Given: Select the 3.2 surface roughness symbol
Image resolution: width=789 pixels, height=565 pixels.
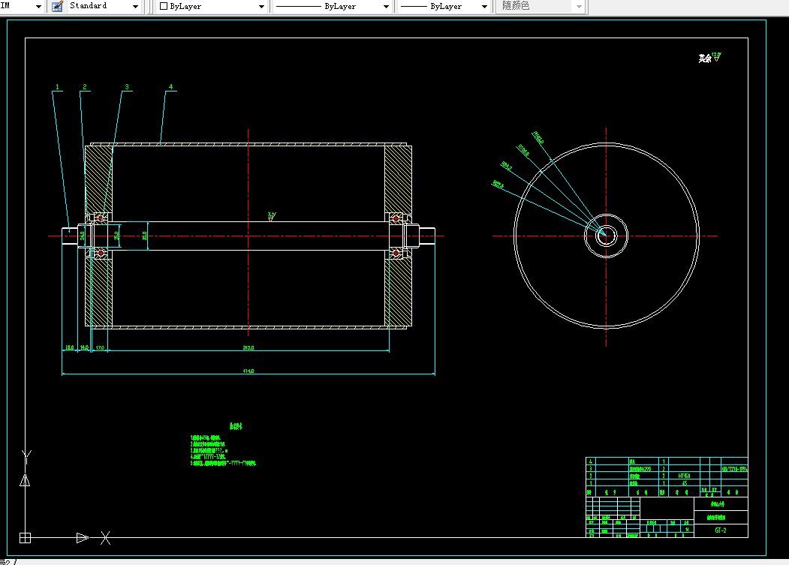Looking at the screenshot, I should click(271, 216).
